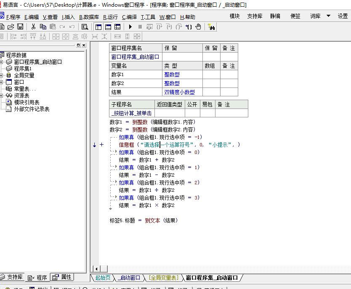
Task: Click the align right edges icon
Action: [23, 37]
